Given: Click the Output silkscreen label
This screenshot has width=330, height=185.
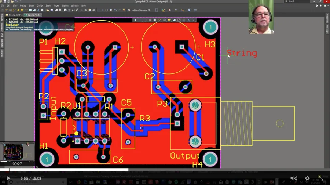Looking at the screenshot, I should 185,156.
